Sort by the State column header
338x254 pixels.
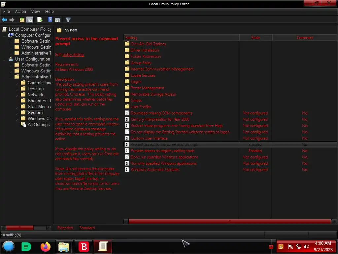(x=255, y=38)
